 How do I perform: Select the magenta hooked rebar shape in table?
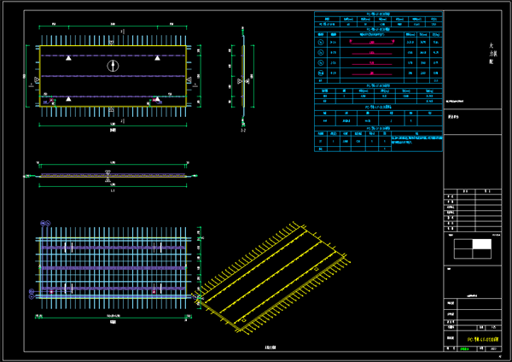tap(372, 42)
